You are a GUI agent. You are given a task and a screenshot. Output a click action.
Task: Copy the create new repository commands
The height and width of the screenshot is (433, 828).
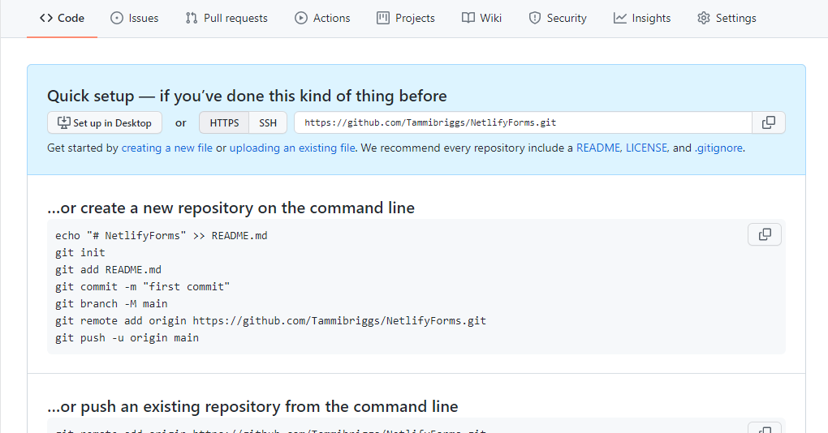point(765,234)
